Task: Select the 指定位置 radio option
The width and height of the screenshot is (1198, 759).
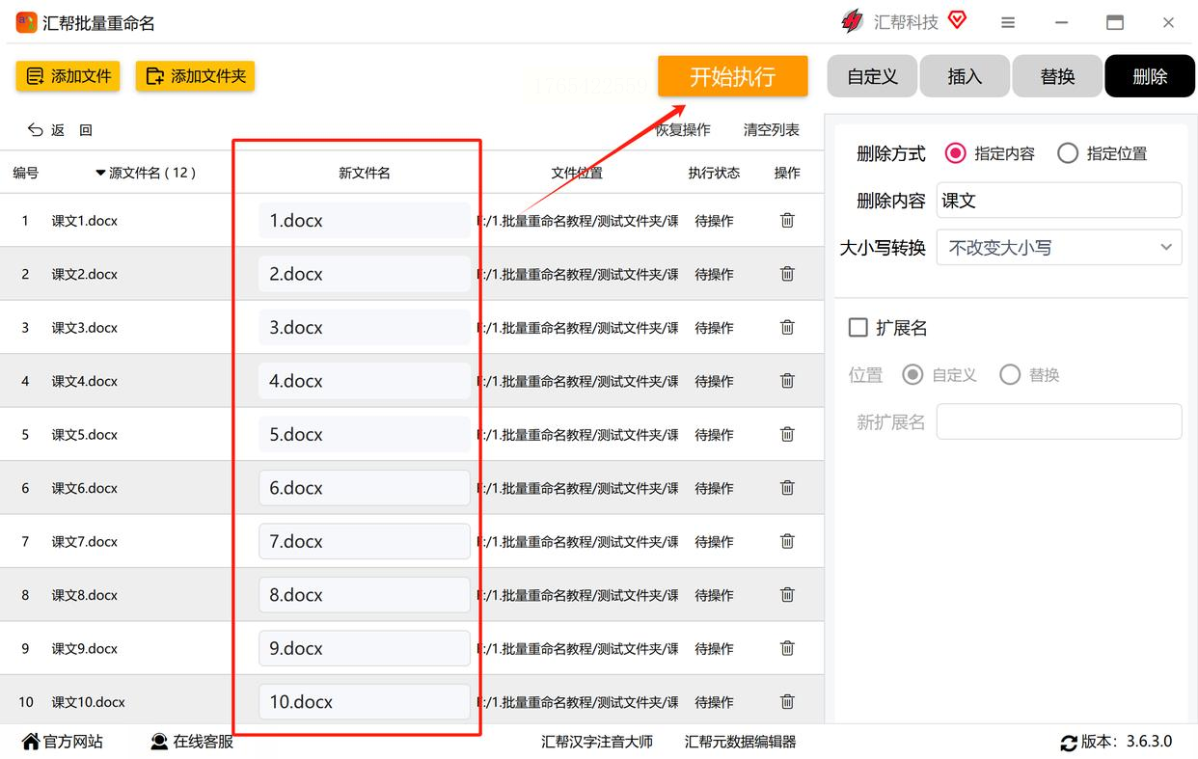Action: click(x=1068, y=153)
